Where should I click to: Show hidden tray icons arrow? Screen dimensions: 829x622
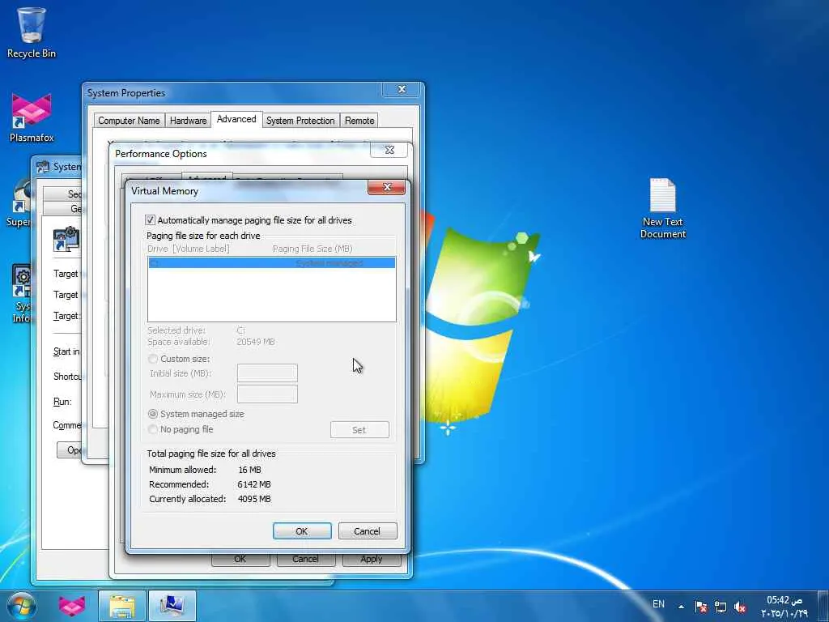(x=681, y=607)
